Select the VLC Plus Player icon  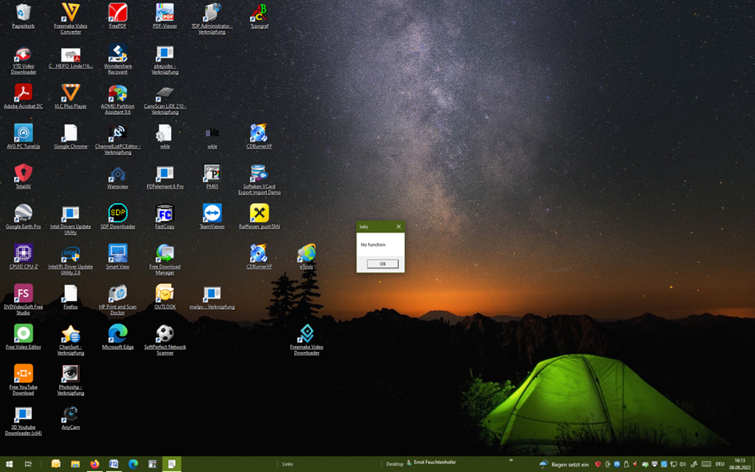tap(70, 96)
